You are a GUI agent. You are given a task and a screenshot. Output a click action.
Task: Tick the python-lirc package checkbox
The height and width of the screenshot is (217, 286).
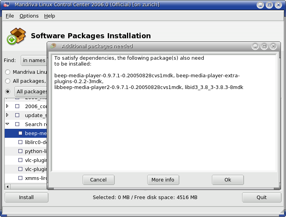click(x=20, y=151)
